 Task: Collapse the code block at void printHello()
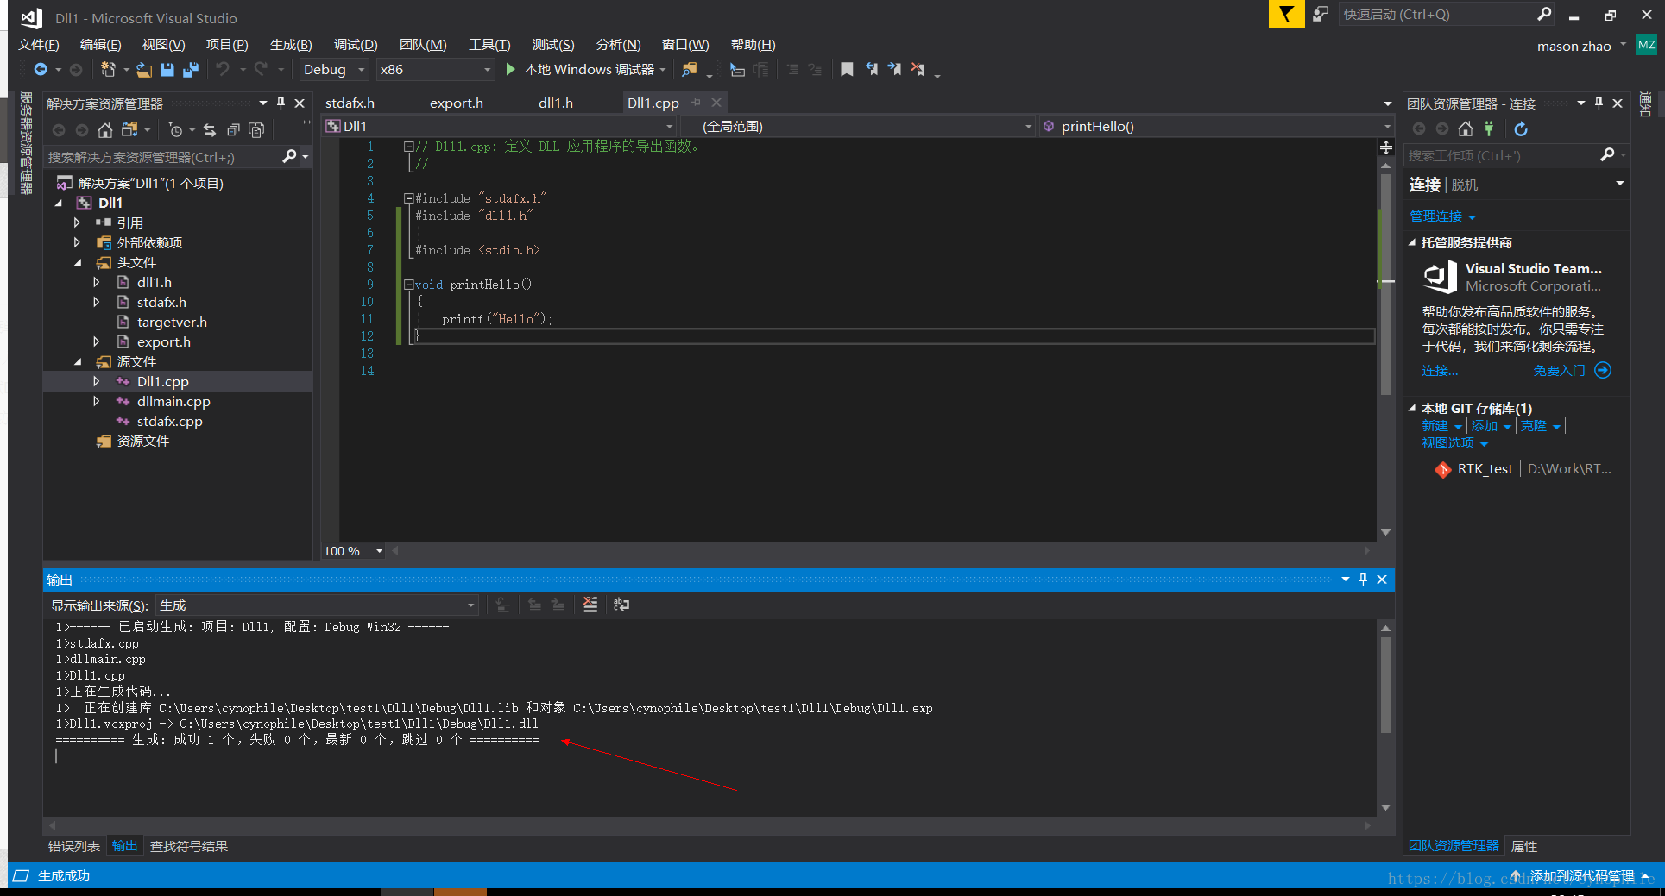409,285
